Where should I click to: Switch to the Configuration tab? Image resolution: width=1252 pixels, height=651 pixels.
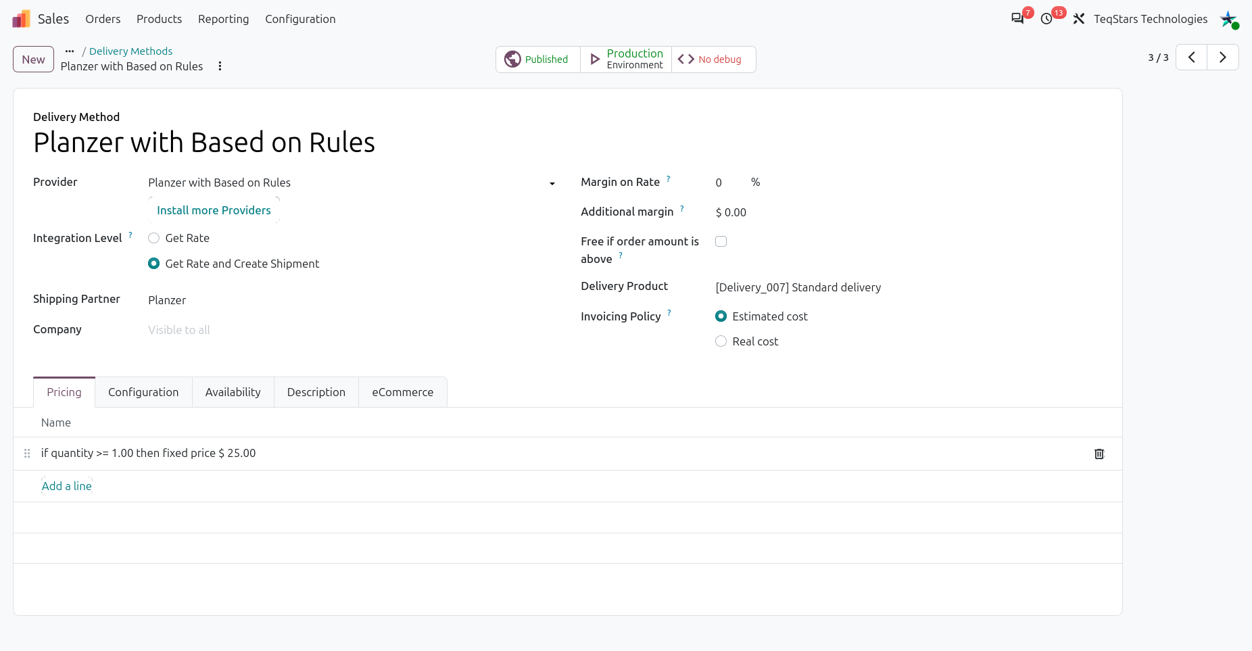[143, 392]
